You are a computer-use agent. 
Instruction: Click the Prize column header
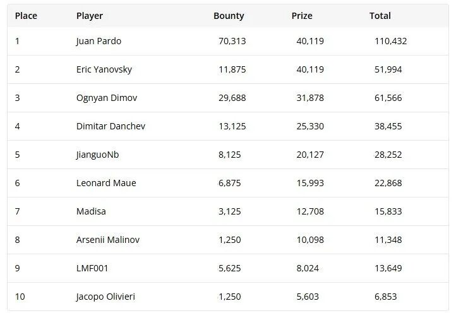(302, 16)
